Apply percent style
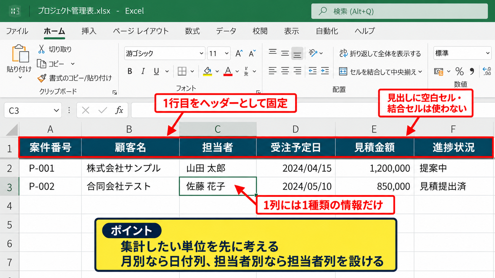Screen dimensions: 495x278 click(x=459, y=71)
